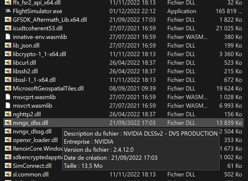The height and width of the screenshot is (181, 248).
Task: Click the blank file icon for innative-env.wasmlib
Action: pos(8,37)
